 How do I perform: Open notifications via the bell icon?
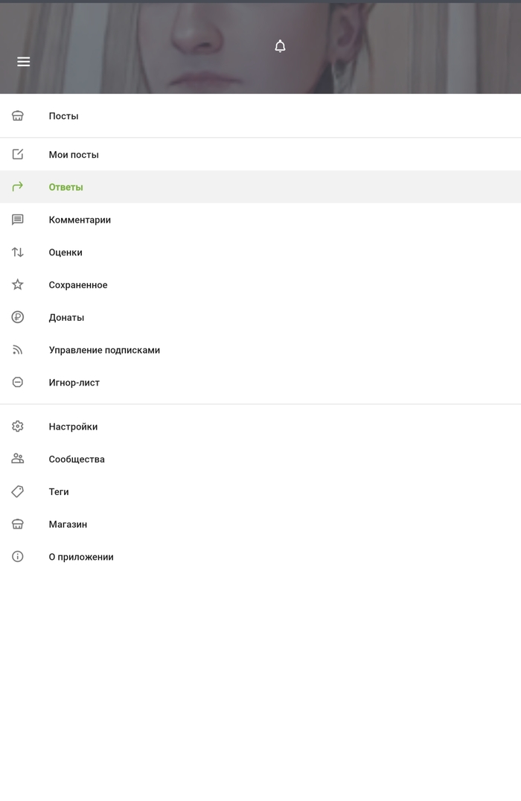tap(280, 46)
